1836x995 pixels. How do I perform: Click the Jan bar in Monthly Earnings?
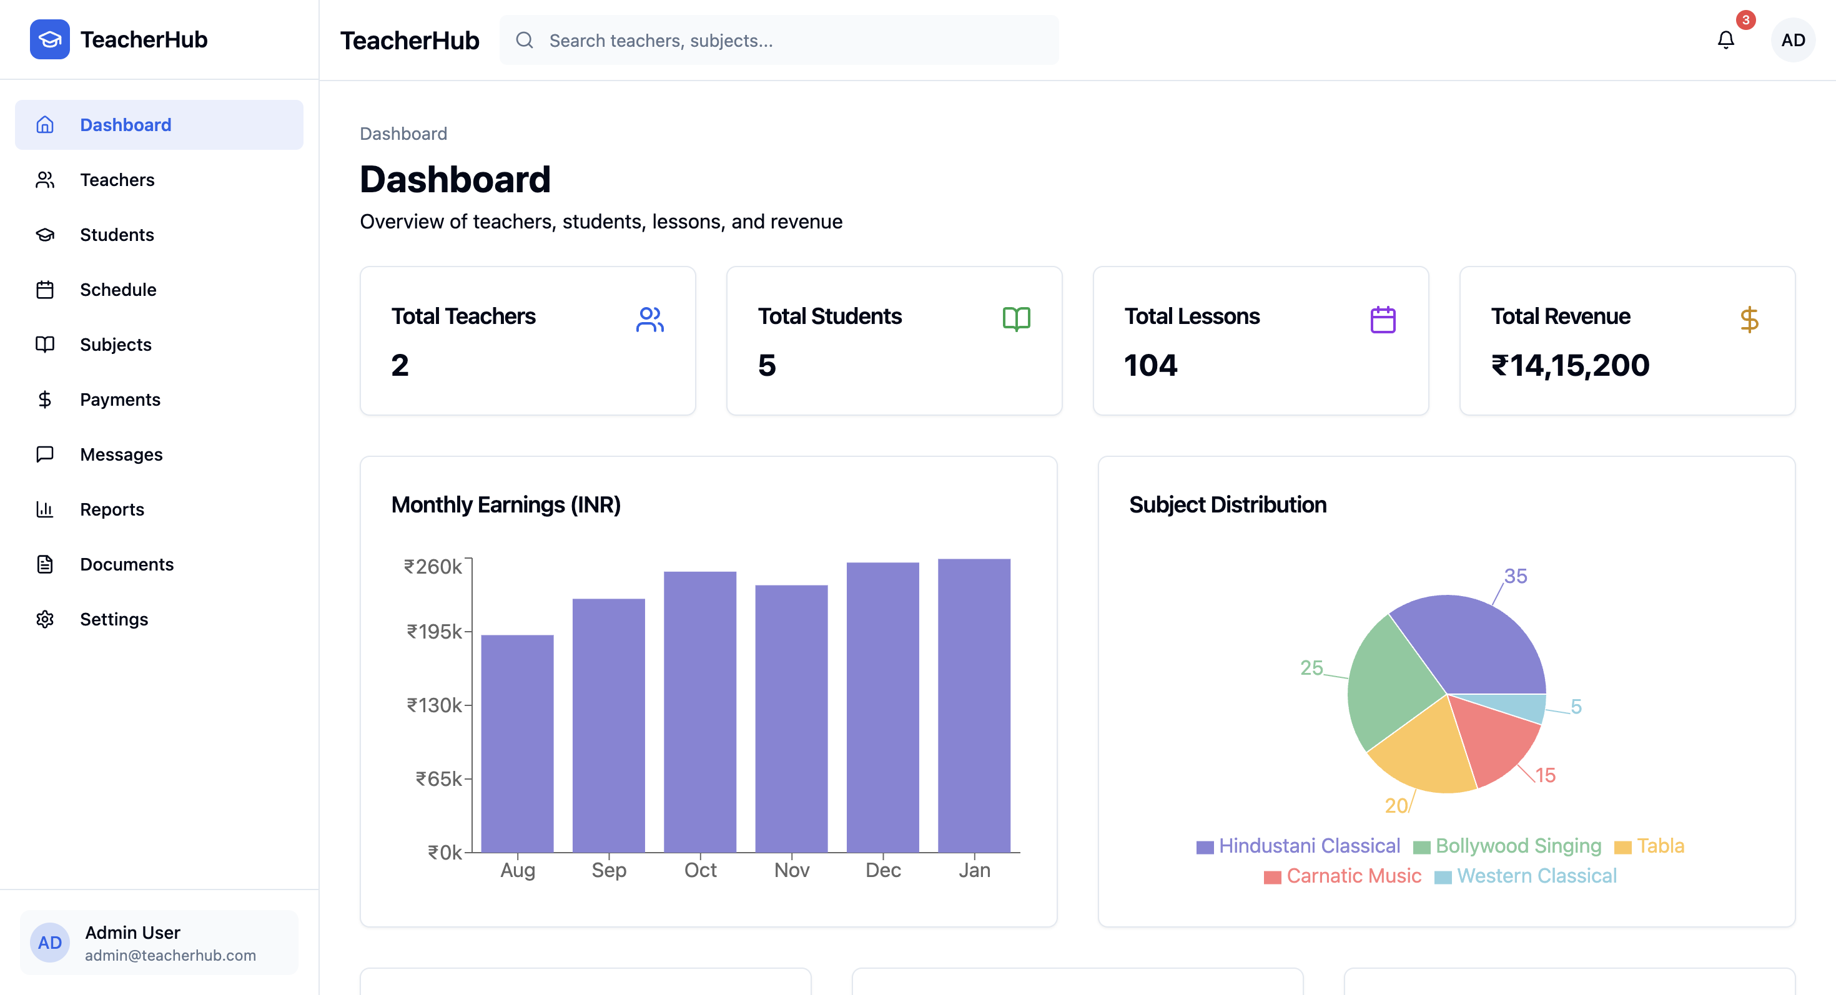974,706
